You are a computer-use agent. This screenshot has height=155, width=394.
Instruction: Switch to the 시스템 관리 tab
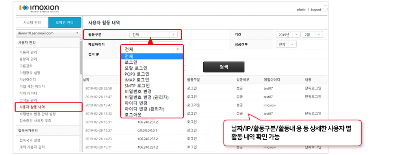(x=32, y=22)
